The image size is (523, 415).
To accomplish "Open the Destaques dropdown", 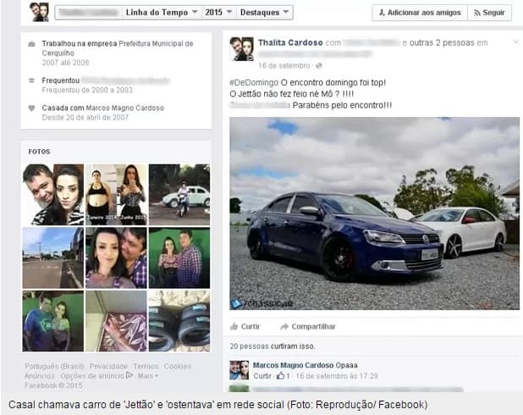I will click(x=265, y=13).
